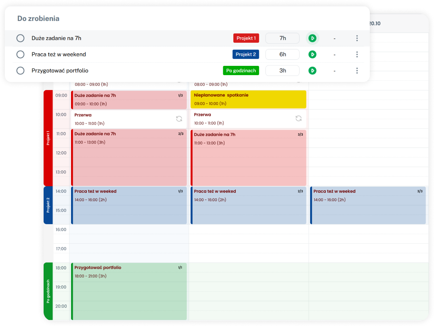Check off Przygotować portfolio task
The image size is (434, 326).
point(21,70)
